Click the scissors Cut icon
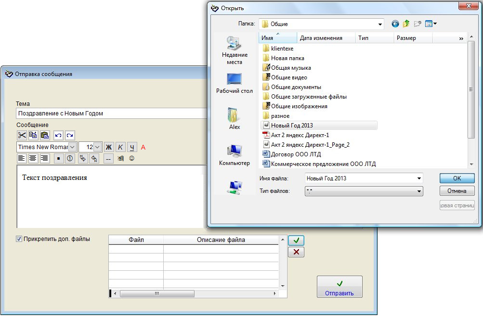The width and height of the screenshot is (483, 316). point(22,135)
